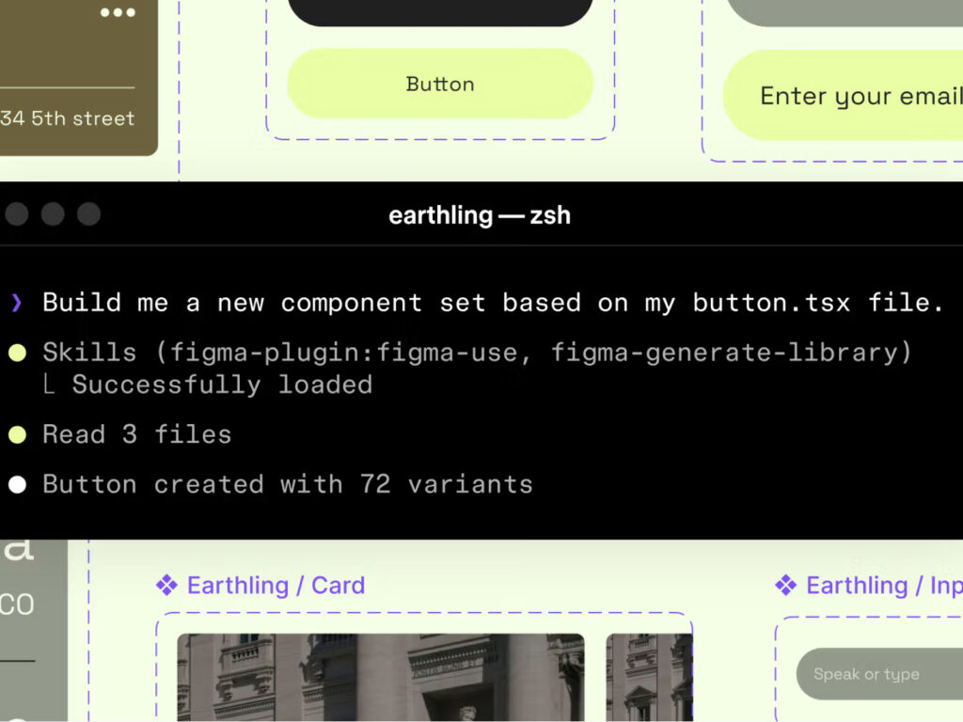Click the component icon next to "Earthling / Card"
963x722 pixels.
[166, 586]
